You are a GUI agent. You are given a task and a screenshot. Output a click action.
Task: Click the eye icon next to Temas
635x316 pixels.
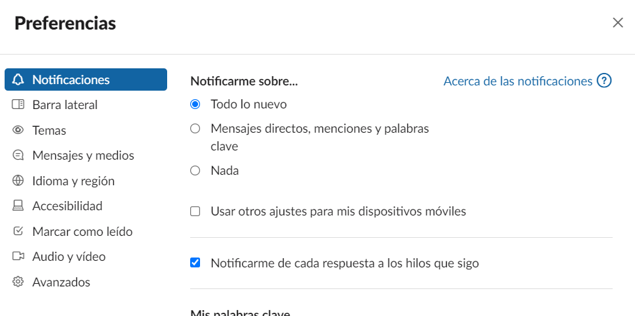[18, 130]
